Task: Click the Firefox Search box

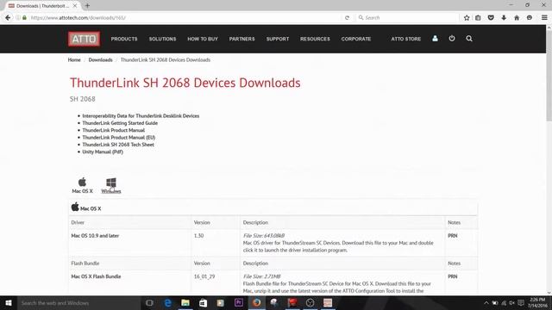Action: [x=407, y=17]
